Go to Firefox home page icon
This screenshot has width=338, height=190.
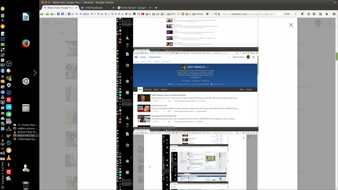pyautogui.click(x=327, y=14)
